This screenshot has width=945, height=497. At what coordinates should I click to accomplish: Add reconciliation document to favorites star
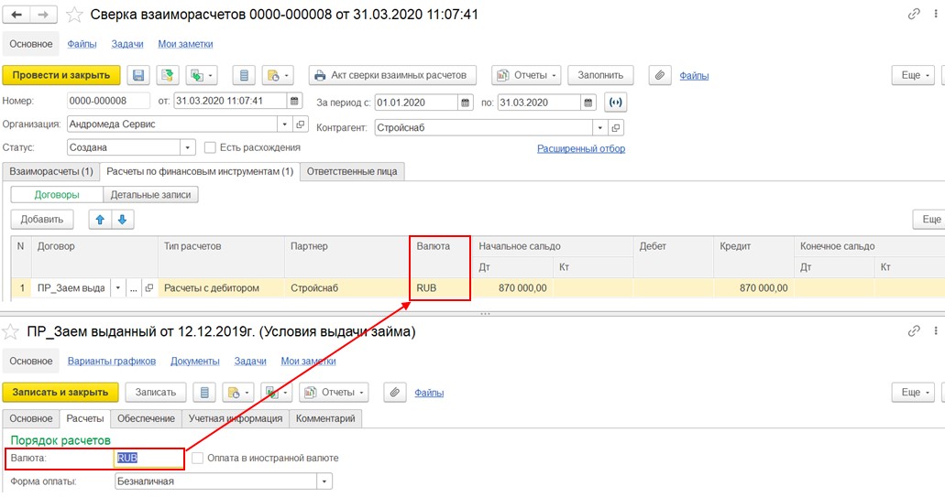(75, 15)
